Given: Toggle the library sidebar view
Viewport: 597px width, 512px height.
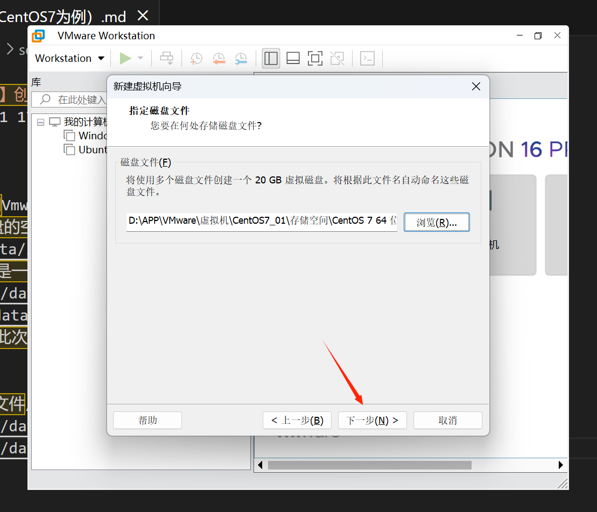Looking at the screenshot, I should click(x=271, y=58).
